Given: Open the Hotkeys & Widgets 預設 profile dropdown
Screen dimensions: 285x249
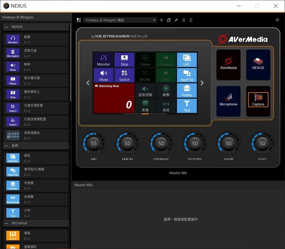Looking at the screenshot, I should pyautogui.click(x=120, y=20).
